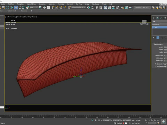Open the project path dropdown

tap(142, 8)
